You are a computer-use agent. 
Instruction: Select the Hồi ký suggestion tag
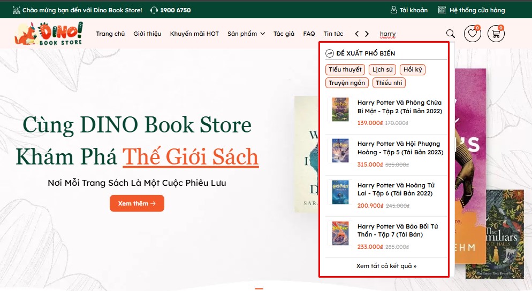(x=413, y=69)
